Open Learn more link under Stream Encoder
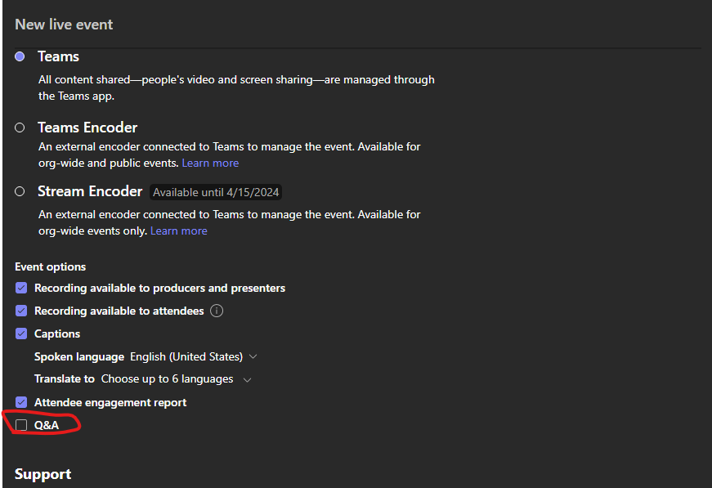Viewport: 712px width, 488px height. tap(179, 231)
